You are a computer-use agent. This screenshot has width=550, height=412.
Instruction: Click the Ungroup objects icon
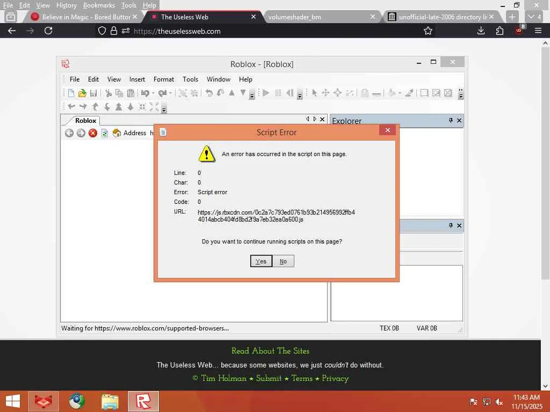[194, 93]
